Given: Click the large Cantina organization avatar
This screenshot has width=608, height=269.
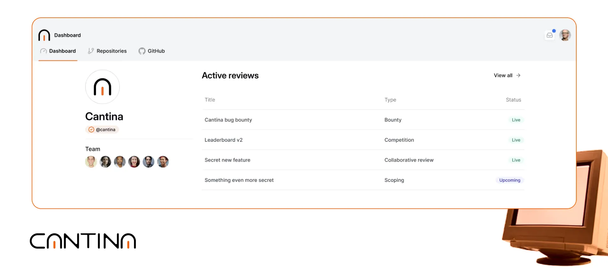Looking at the screenshot, I should (x=102, y=87).
